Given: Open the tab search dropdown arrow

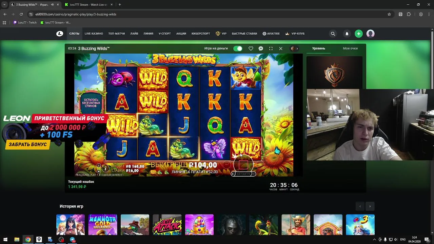Looking at the screenshot, I should (x=4, y=5).
